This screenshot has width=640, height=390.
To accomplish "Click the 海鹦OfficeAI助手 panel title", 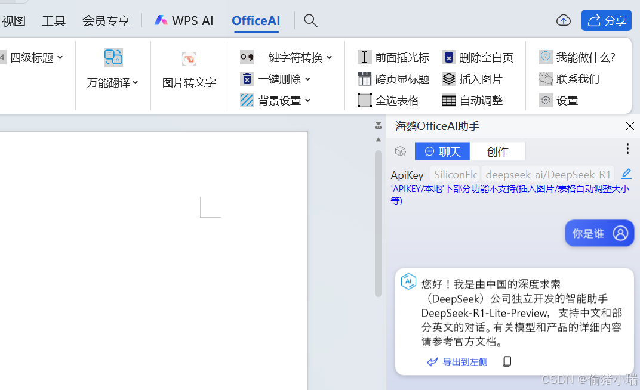I will (437, 126).
